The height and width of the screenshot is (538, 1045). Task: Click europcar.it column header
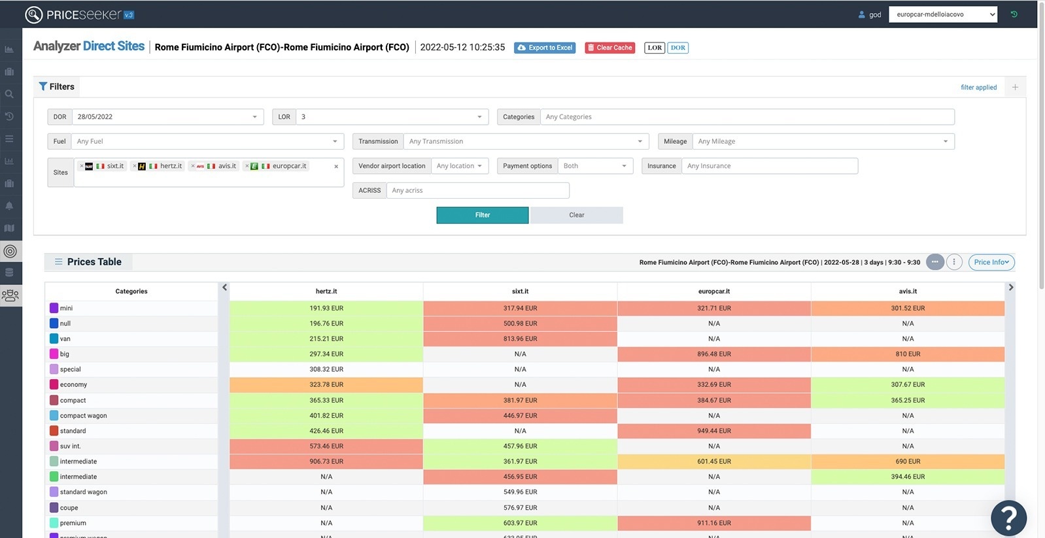[714, 292]
